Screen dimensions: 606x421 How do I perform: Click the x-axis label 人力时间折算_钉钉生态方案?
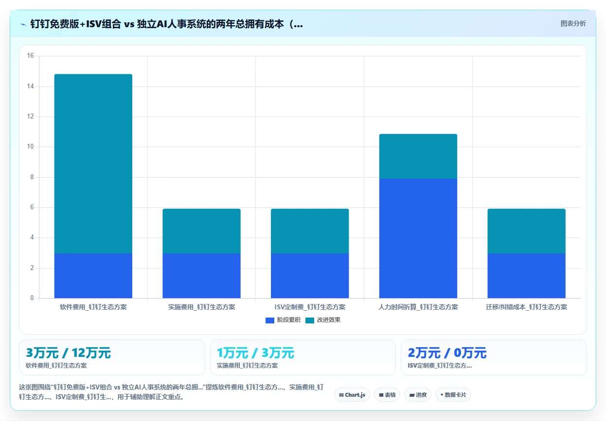[418, 307]
